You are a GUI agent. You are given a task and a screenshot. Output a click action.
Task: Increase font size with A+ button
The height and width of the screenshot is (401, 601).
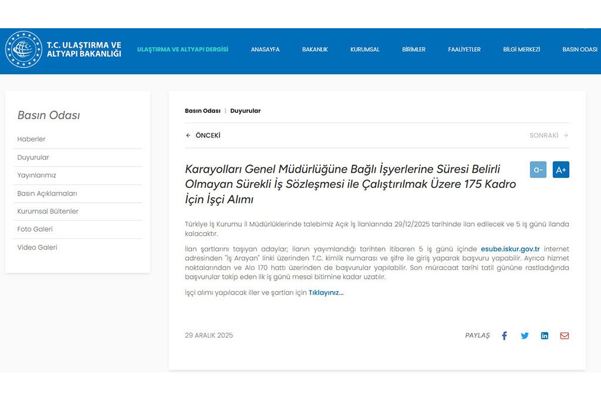[x=561, y=170]
